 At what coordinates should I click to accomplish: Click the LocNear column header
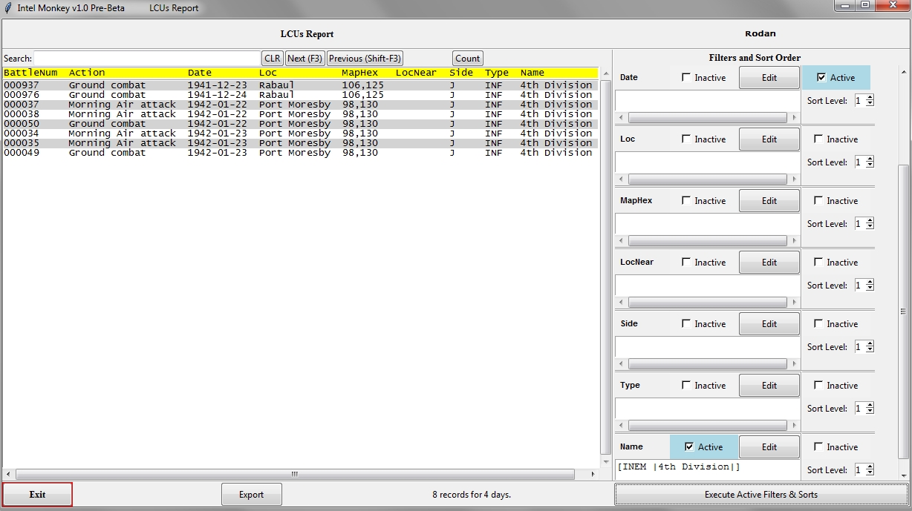pyautogui.click(x=416, y=73)
